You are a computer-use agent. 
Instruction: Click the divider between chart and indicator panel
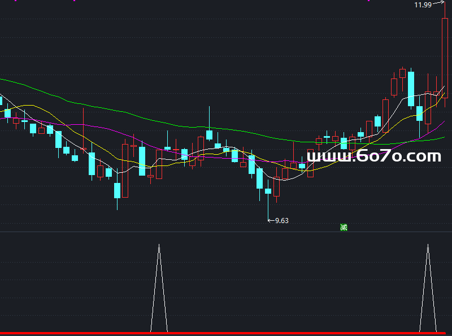pyautogui.click(x=226, y=232)
